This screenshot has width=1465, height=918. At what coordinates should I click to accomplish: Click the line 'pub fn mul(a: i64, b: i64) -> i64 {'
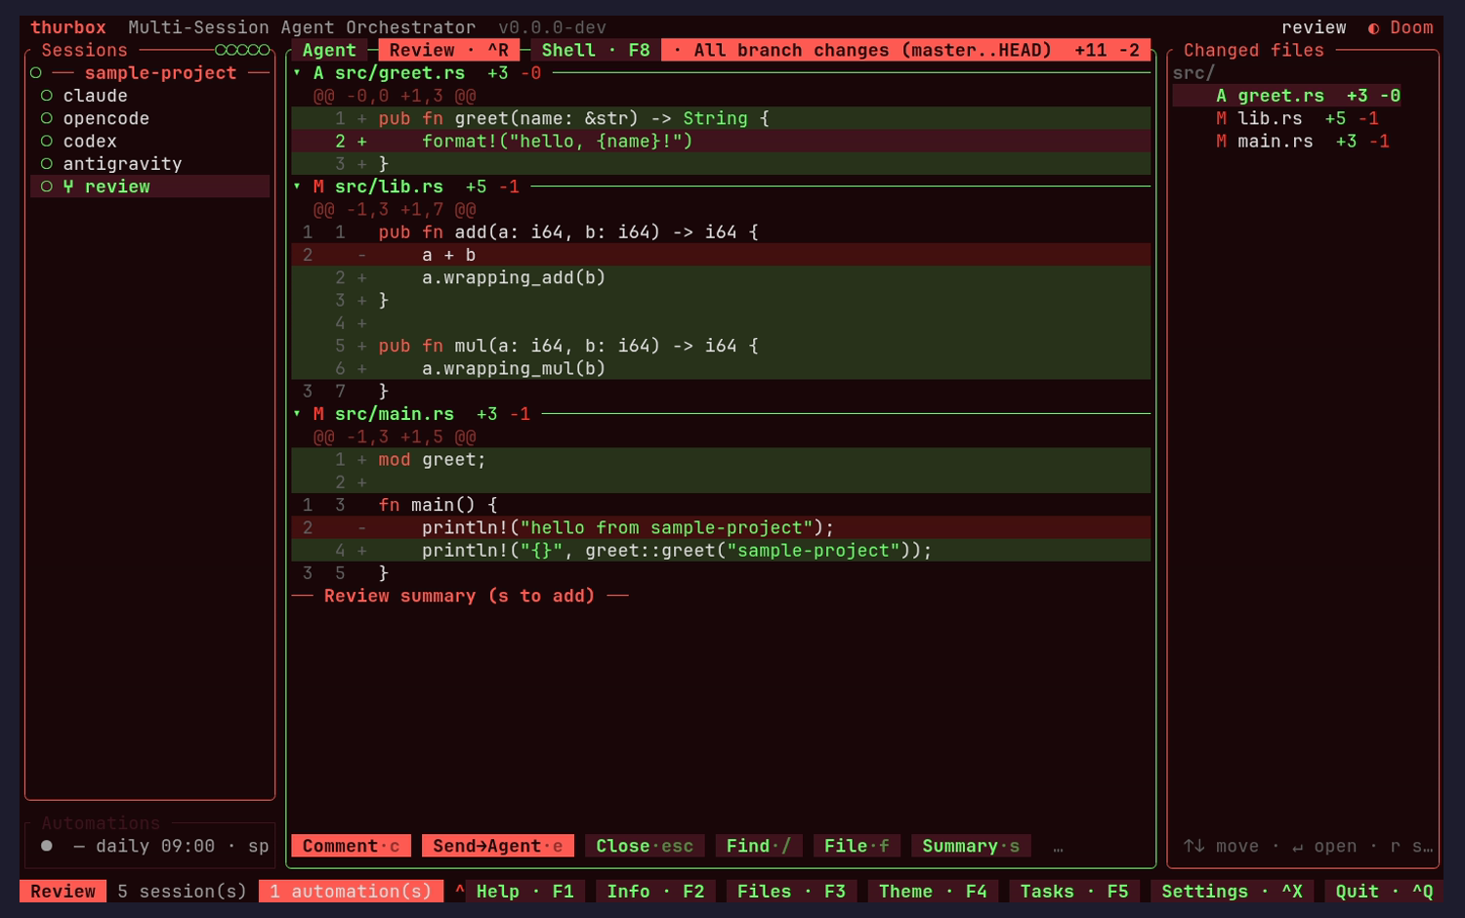(721, 346)
